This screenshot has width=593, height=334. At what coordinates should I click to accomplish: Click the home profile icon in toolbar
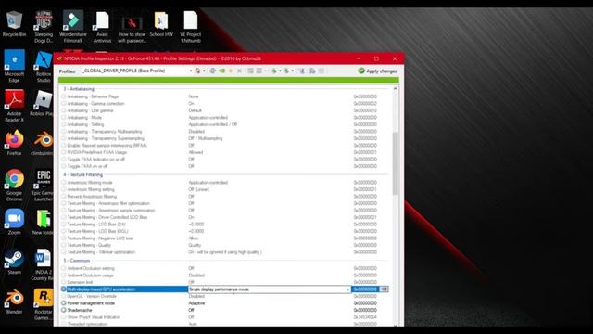coord(197,71)
